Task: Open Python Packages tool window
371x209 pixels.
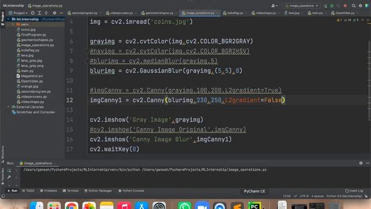Action: 98,191
